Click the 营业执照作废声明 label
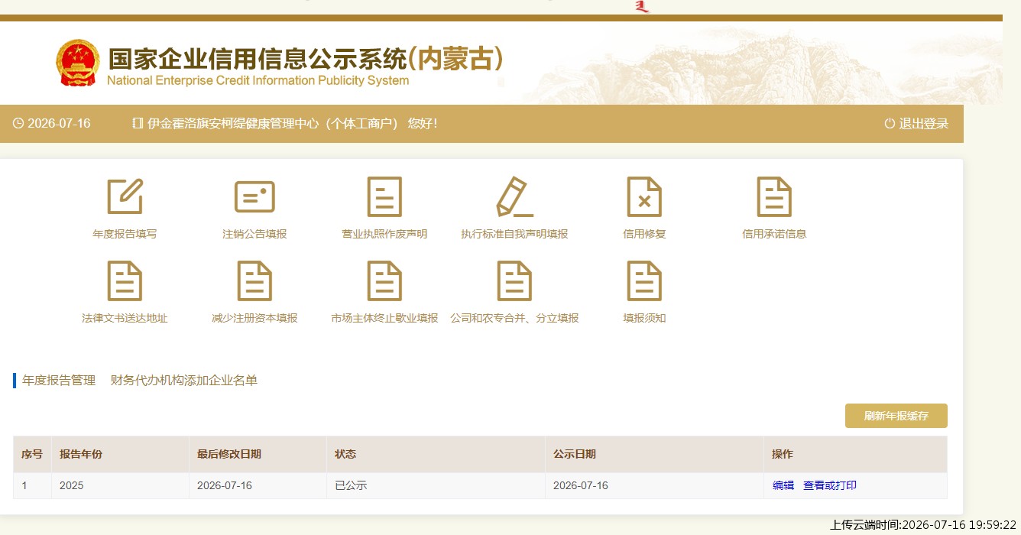1021x535 pixels. pyautogui.click(x=384, y=234)
